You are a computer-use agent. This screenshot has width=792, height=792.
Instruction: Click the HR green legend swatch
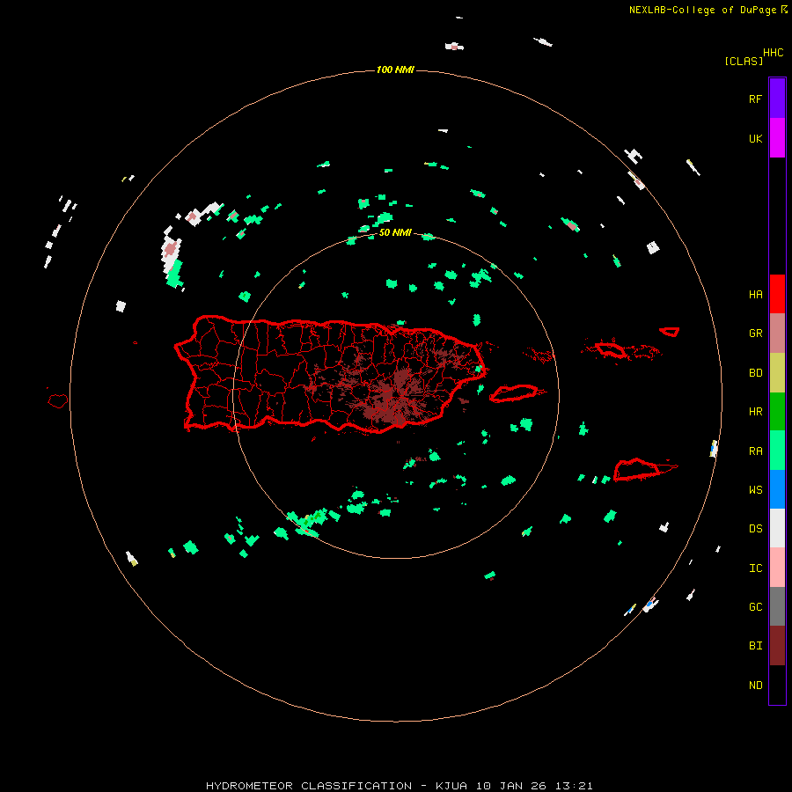(x=777, y=412)
